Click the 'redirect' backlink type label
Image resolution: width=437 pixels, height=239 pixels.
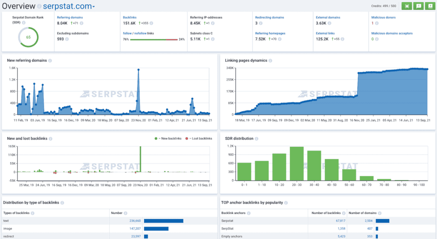(x=9, y=236)
